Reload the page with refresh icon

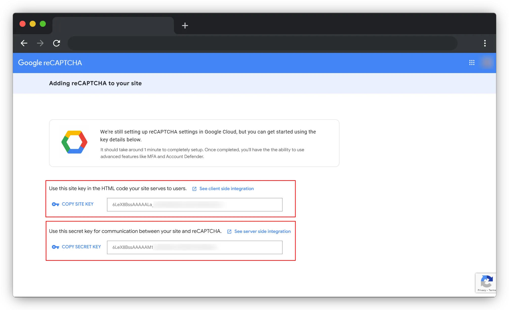[x=56, y=43]
